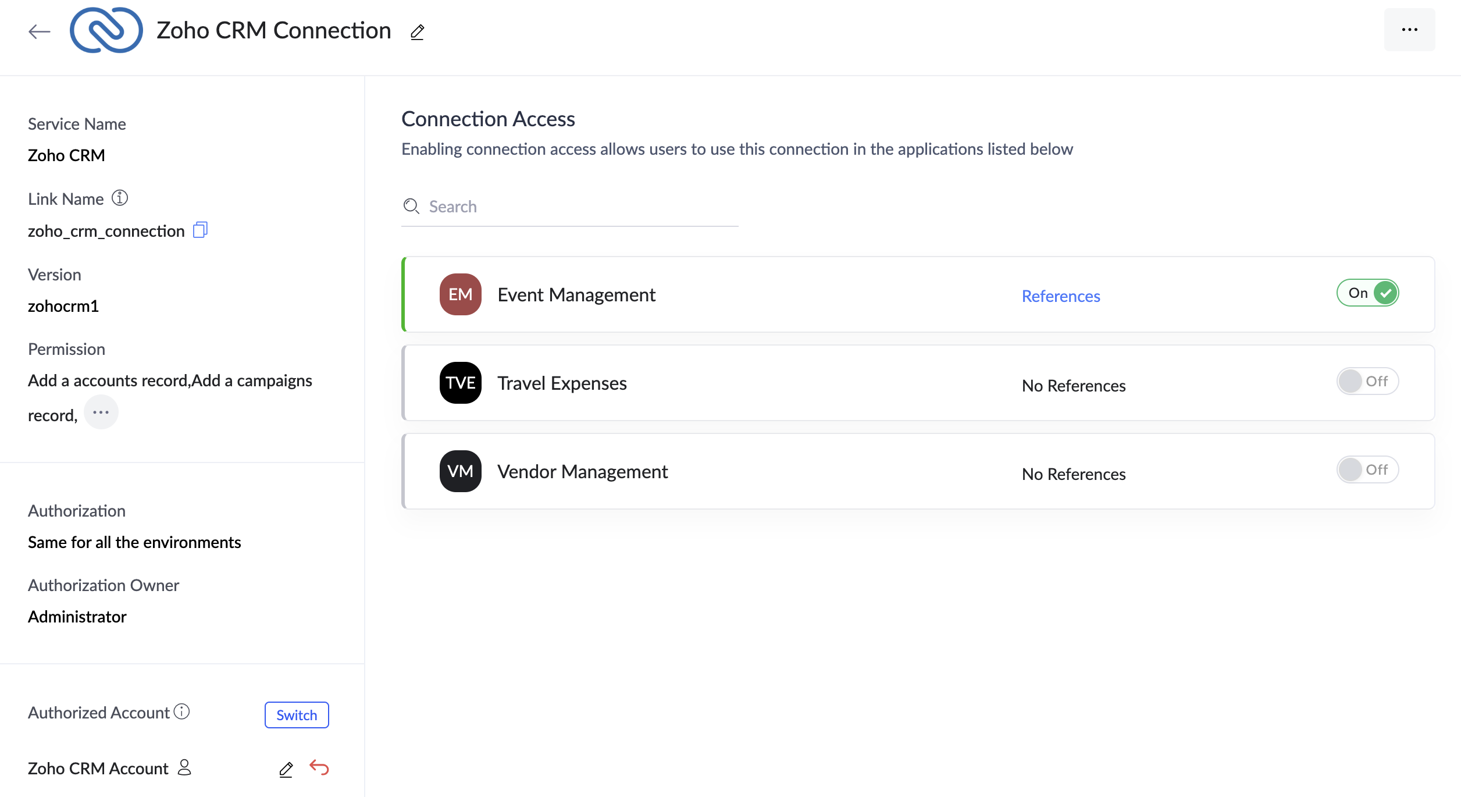Click the back arrow icon
Screen dimensions: 1461x797
[x=40, y=31]
